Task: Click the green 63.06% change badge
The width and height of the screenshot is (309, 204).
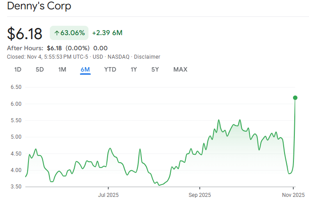Action: pos(69,33)
